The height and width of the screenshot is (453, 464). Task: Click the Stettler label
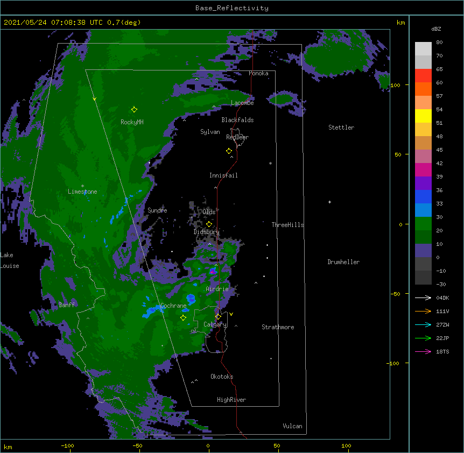[341, 128]
